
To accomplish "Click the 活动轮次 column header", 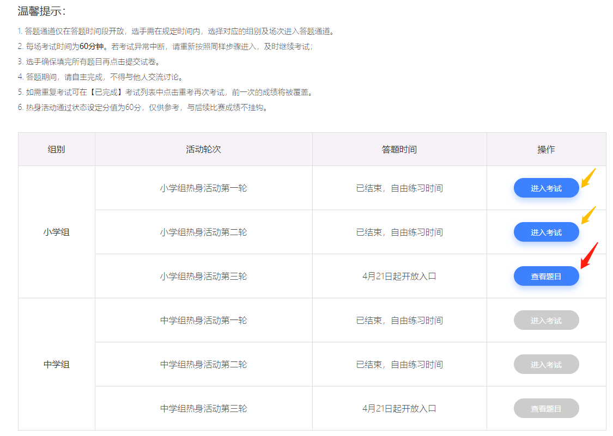I will tap(203, 149).
